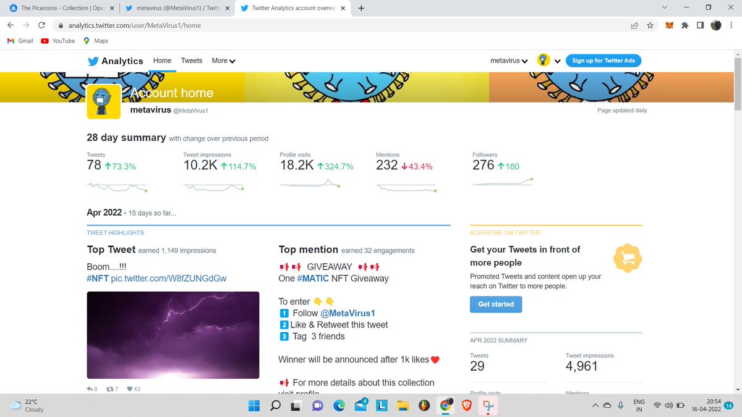Click the Get started button

coord(496,304)
